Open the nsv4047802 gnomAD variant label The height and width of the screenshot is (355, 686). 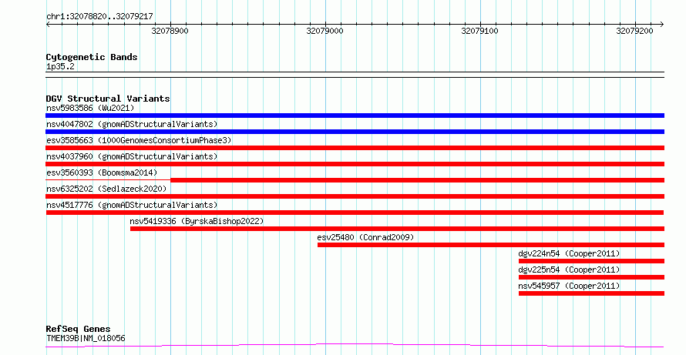[x=132, y=124]
